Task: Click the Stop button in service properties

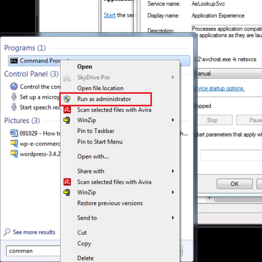Action: coord(215,120)
